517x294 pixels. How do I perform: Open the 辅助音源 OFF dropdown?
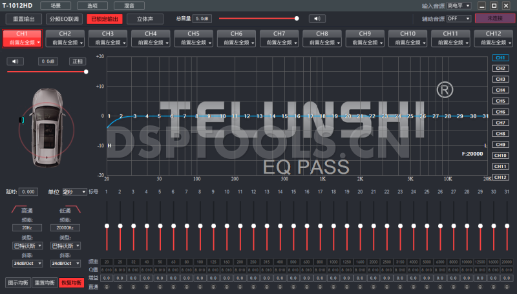pos(459,19)
